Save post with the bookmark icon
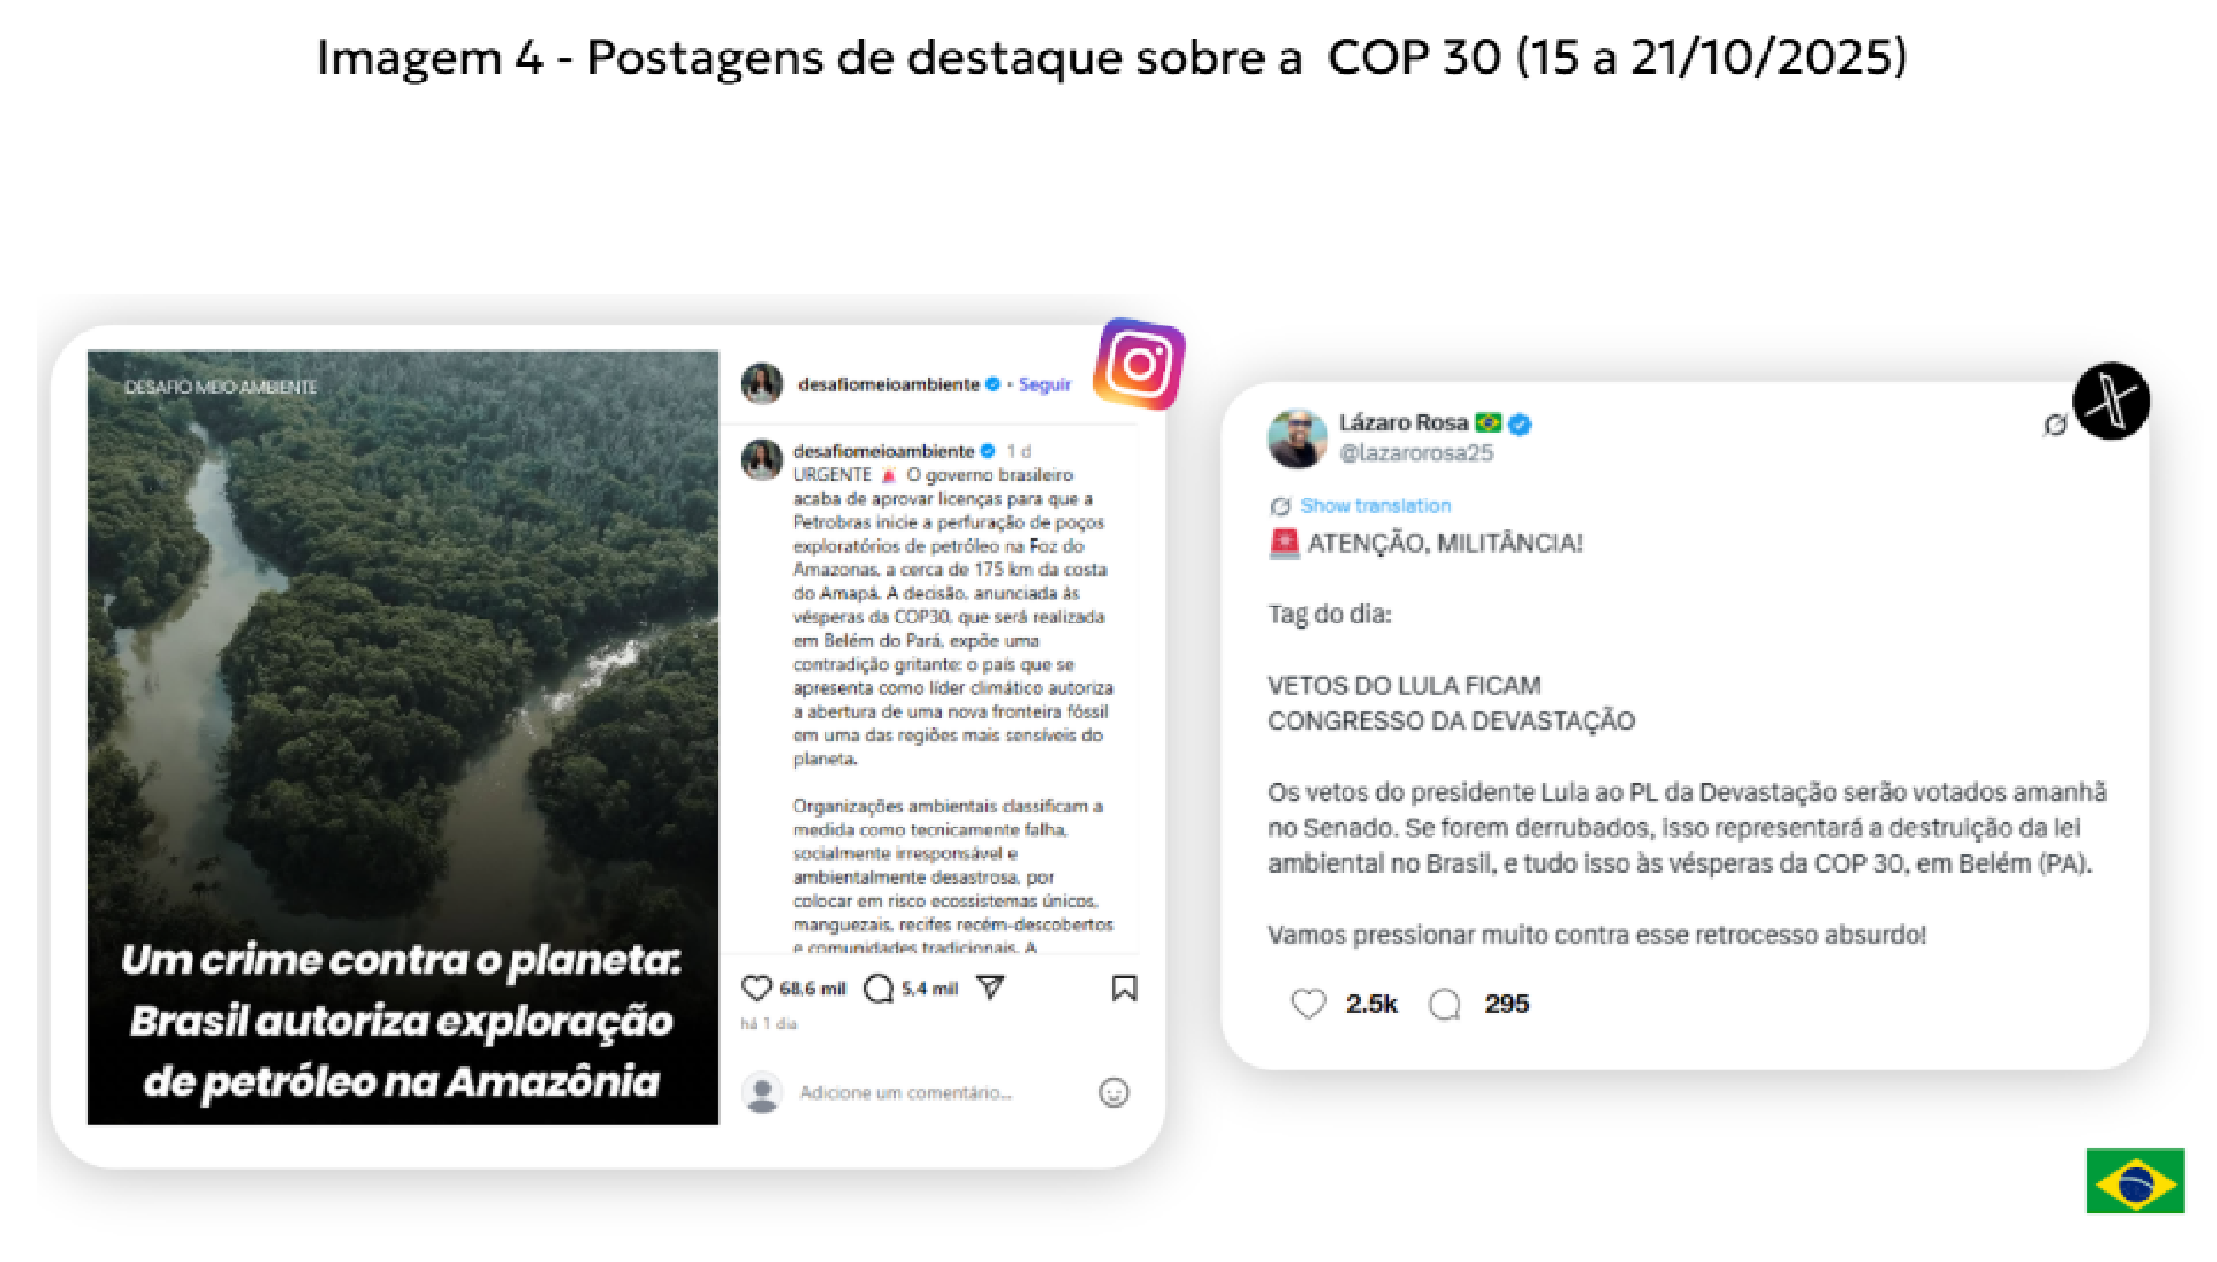This screenshot has height=1262, width=2217. click(1124, 988)
